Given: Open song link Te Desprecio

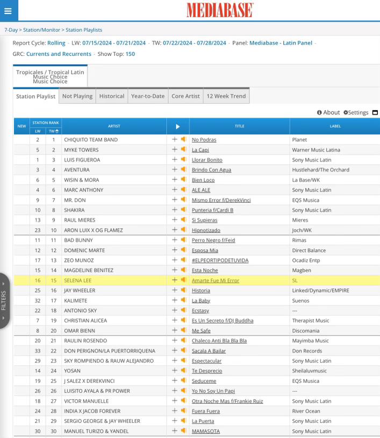Looking at the screenshot, I should coord(207,371).
